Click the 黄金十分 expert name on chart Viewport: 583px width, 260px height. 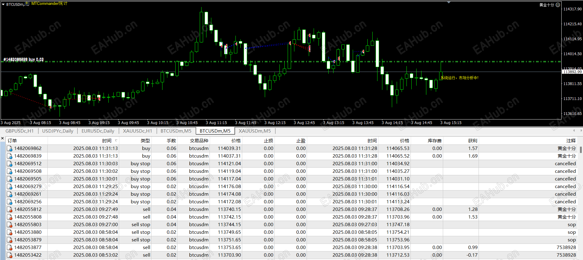547,5
